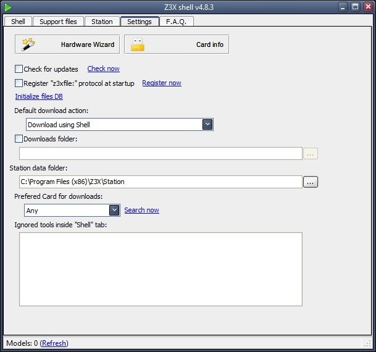
Task: Click the green play icon in title bar
Action: [x=7, y=7]
